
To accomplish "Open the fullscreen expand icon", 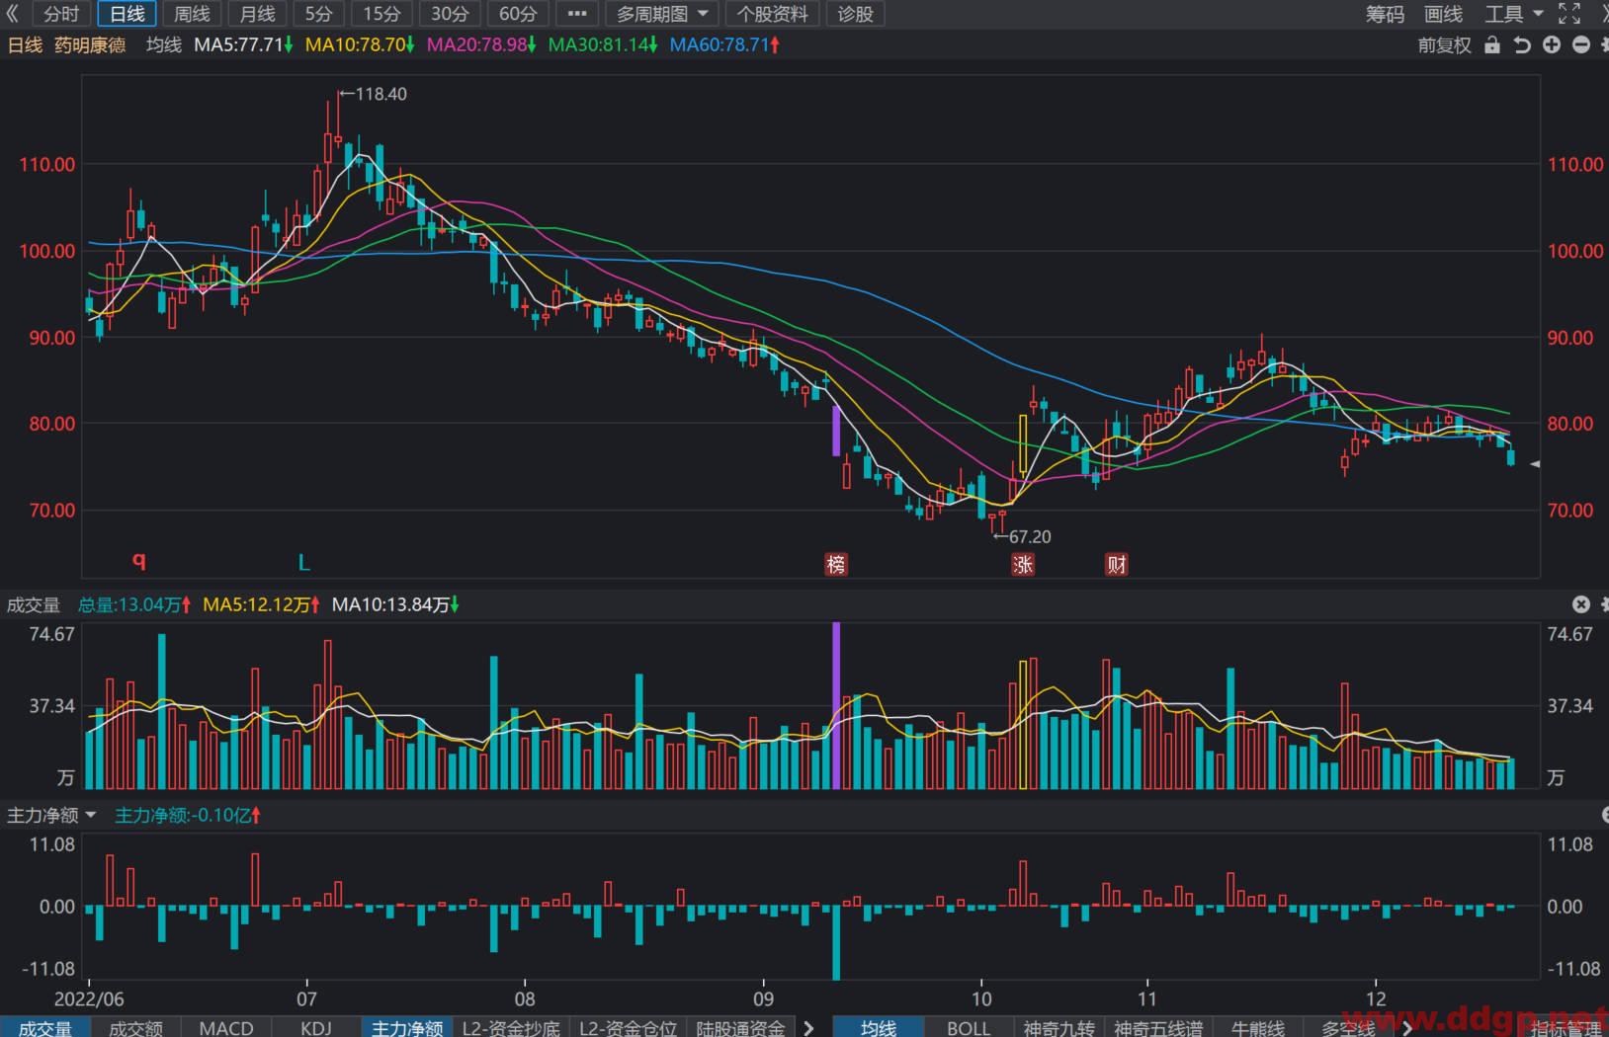I will [1568, 14].
